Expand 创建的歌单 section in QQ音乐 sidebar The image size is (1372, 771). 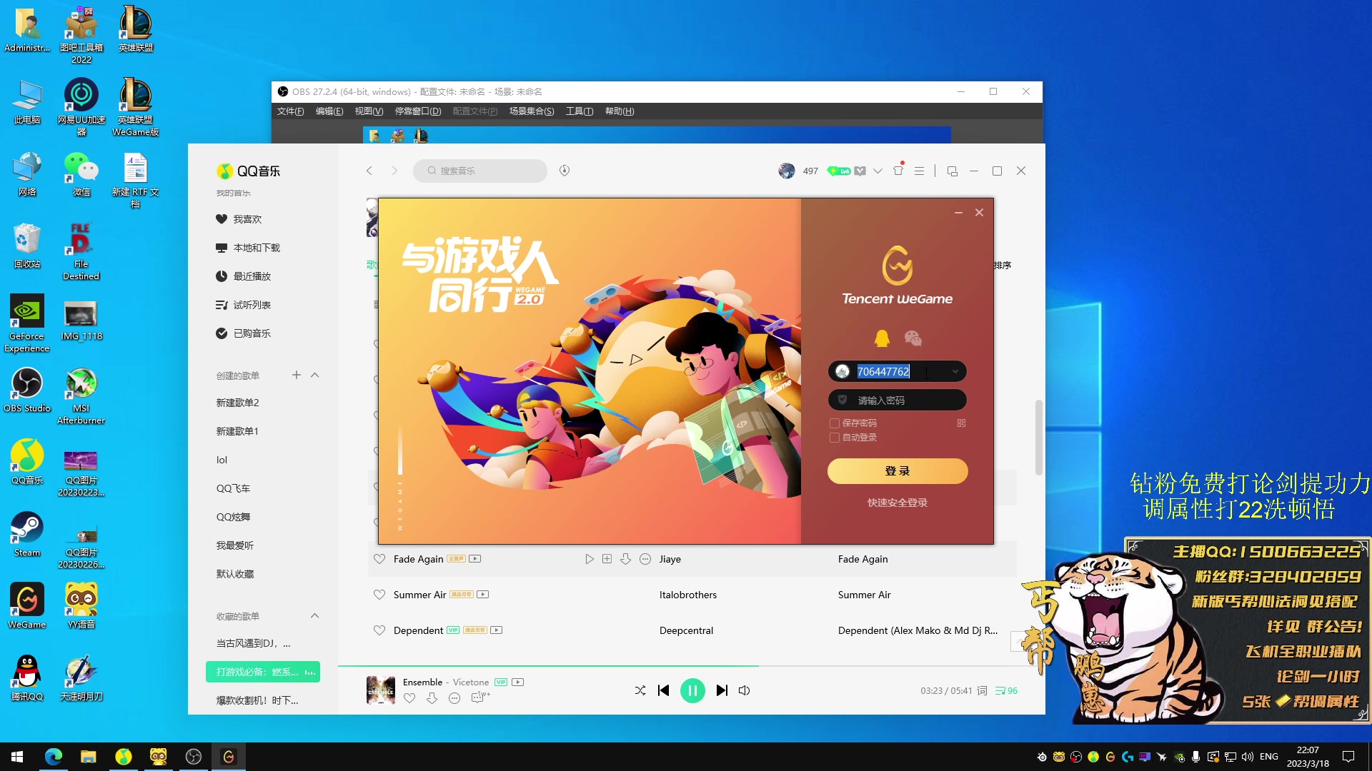[314, 375]
